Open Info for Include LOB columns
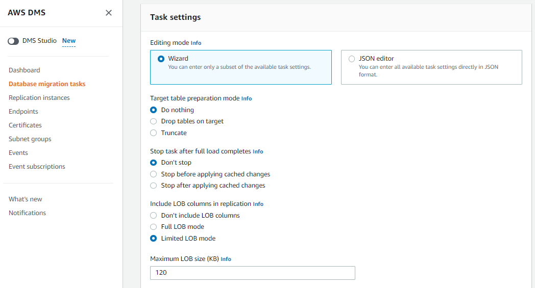Image resolution: width=535 pixels, height=288 pixels. coord(258,204)
